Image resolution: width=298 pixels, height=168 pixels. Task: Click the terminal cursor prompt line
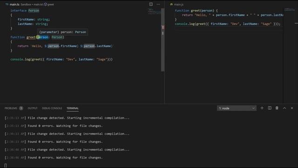coord(149,165)
